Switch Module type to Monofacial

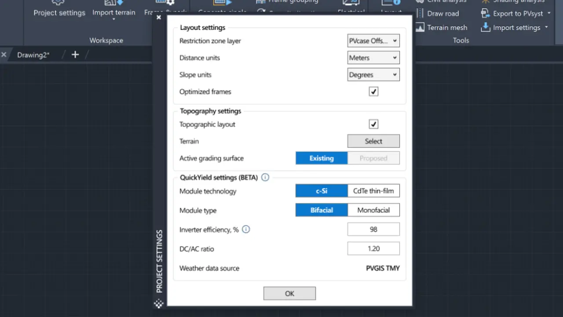click(x=373, y=210)
